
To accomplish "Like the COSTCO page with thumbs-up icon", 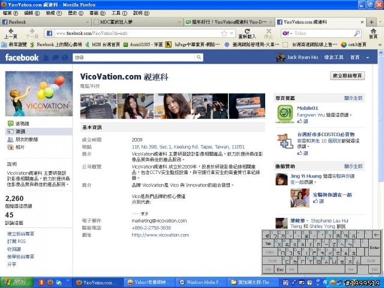I will click(299, 153).
